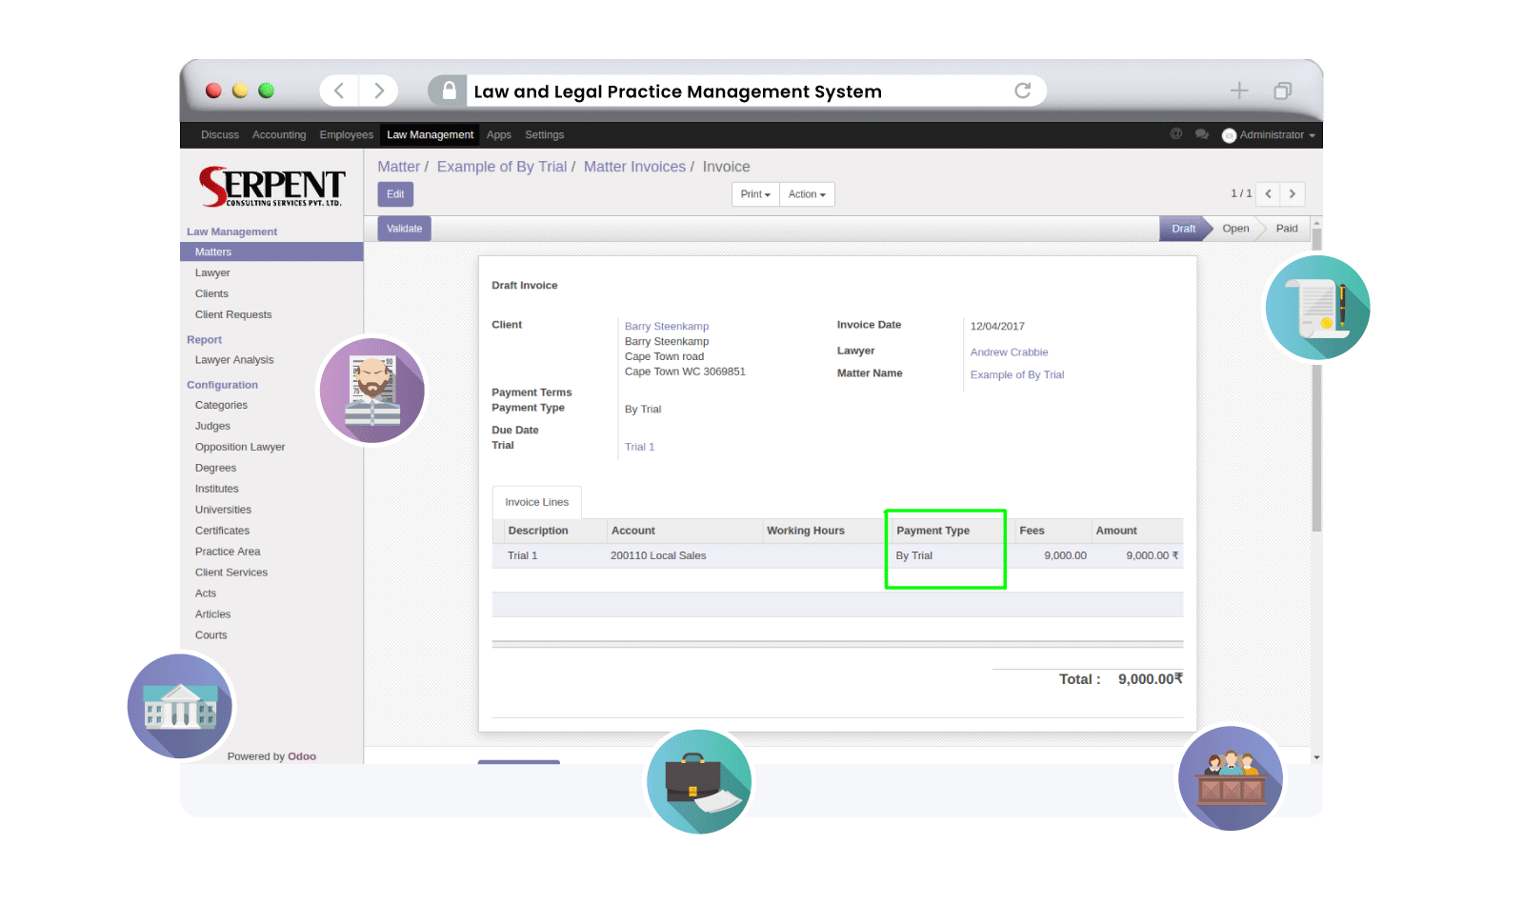Screen dimensions: 1524x905
Task: Open the Action dropdown
Action: 807,194
